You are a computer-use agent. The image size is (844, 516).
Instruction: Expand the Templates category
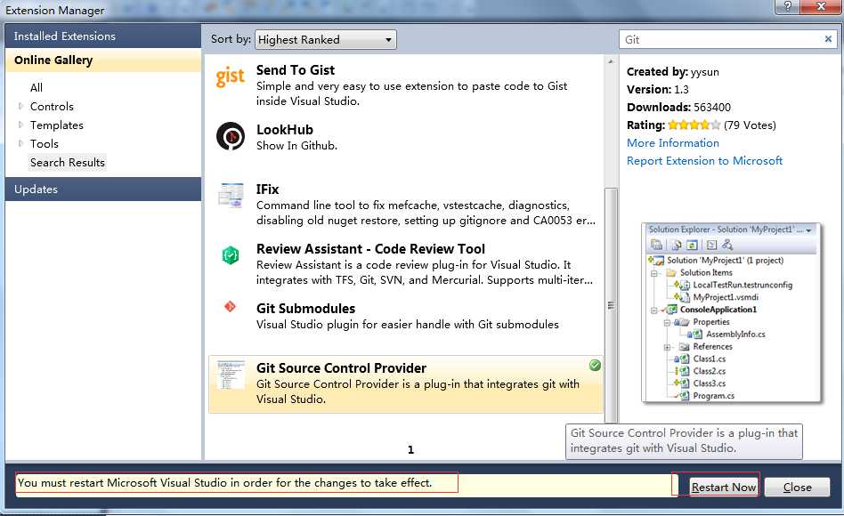(x=20, y=125)
